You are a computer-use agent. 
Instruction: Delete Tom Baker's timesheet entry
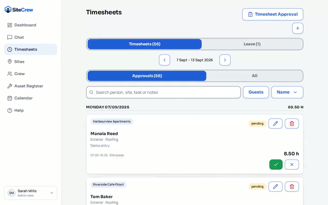click(x=292, y=187)
